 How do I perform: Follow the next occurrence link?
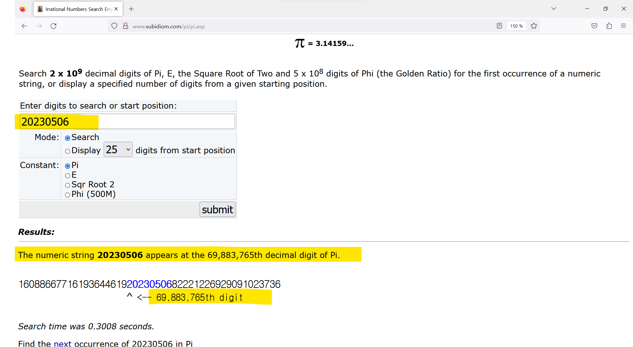(x=62, y=343)
